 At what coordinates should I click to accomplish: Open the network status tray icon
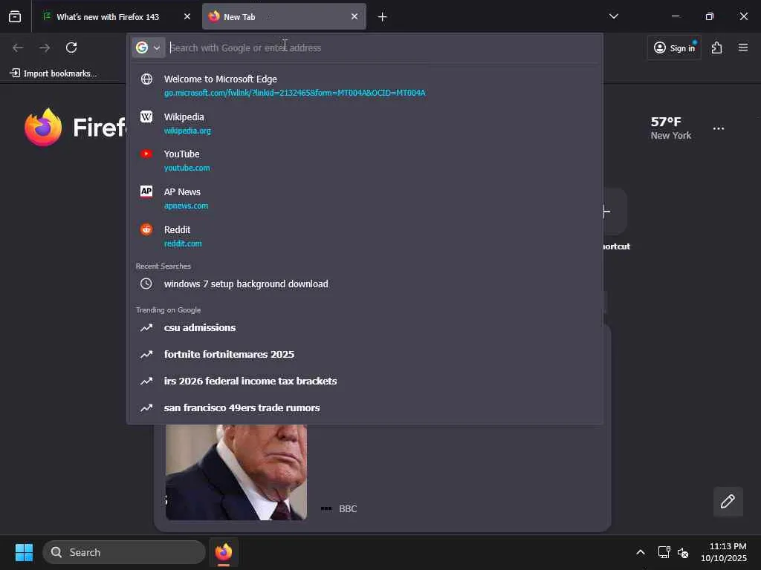tap(664, 552)
